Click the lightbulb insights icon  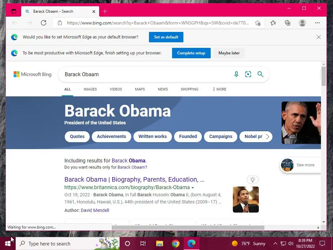[252, 180]
